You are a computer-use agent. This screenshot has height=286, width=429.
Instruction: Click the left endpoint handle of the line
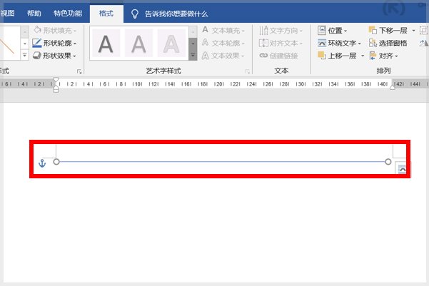tap(56, 162)
